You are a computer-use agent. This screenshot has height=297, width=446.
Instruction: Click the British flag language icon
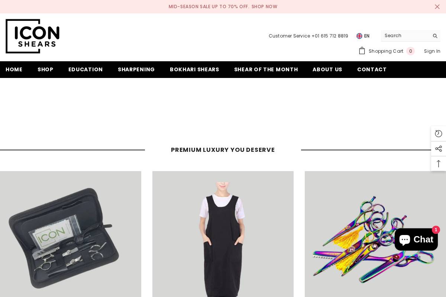[359, 36]
